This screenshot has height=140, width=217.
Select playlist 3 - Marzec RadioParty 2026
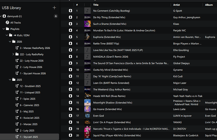[x=35, y=48]
